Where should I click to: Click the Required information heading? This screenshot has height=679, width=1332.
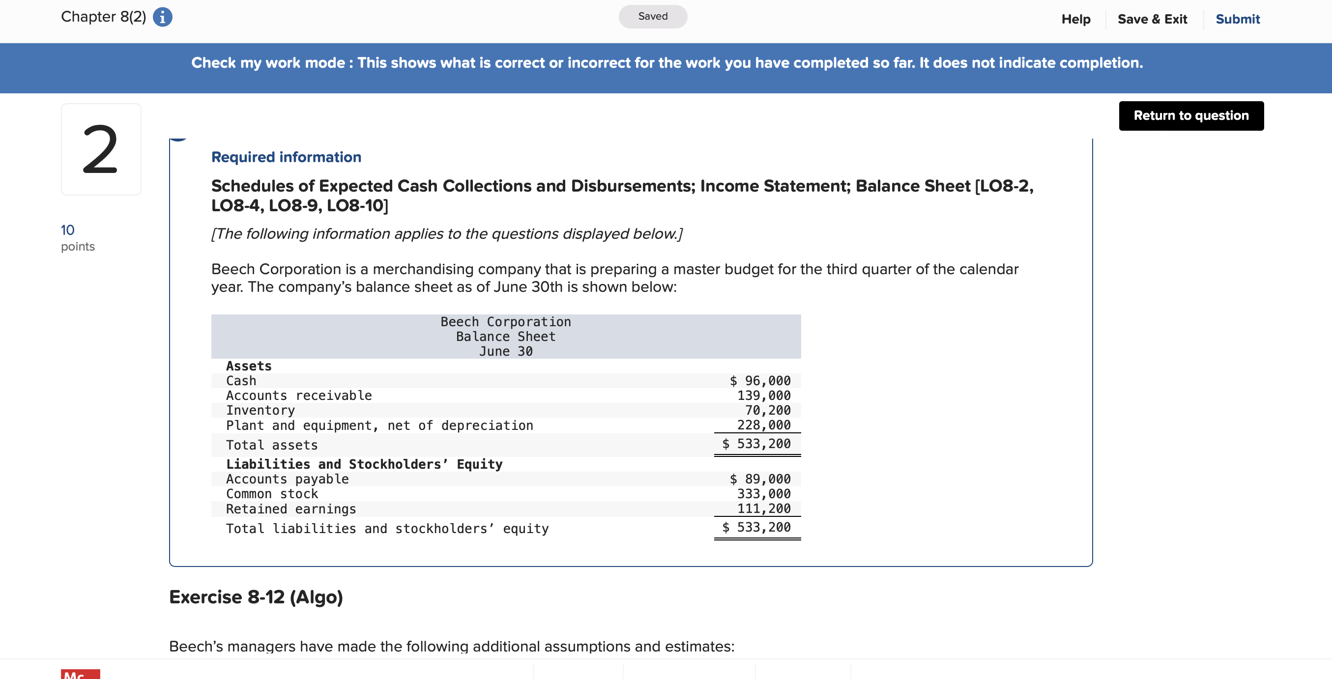(x=286, y=157)
